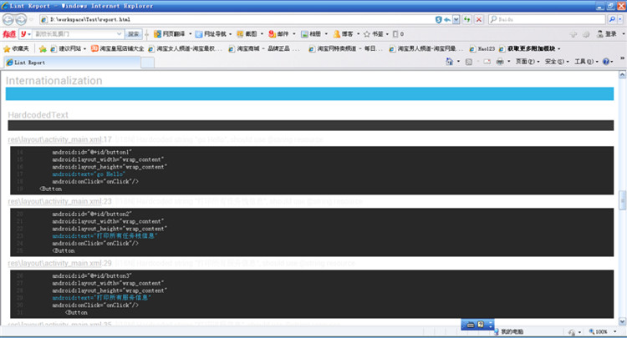
Task: Click the add-to-favorites-bar star icon
Action: pyautogui.click(x=43, y=48)
